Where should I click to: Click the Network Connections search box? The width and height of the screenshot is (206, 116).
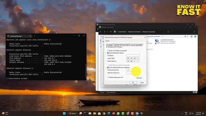(x=184, y=32)
